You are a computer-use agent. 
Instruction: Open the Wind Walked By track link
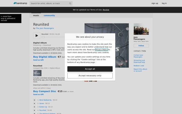[x=45, y=100]
